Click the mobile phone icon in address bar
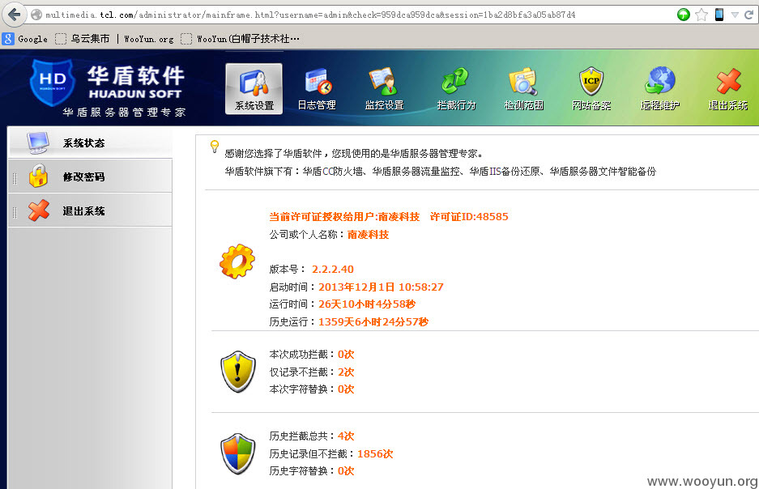The height and width of the screenshot is (489, 759). (x=718, y=15)
